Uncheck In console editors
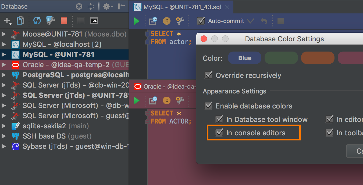This screenshot has width=363, height=185. (219, 132)
